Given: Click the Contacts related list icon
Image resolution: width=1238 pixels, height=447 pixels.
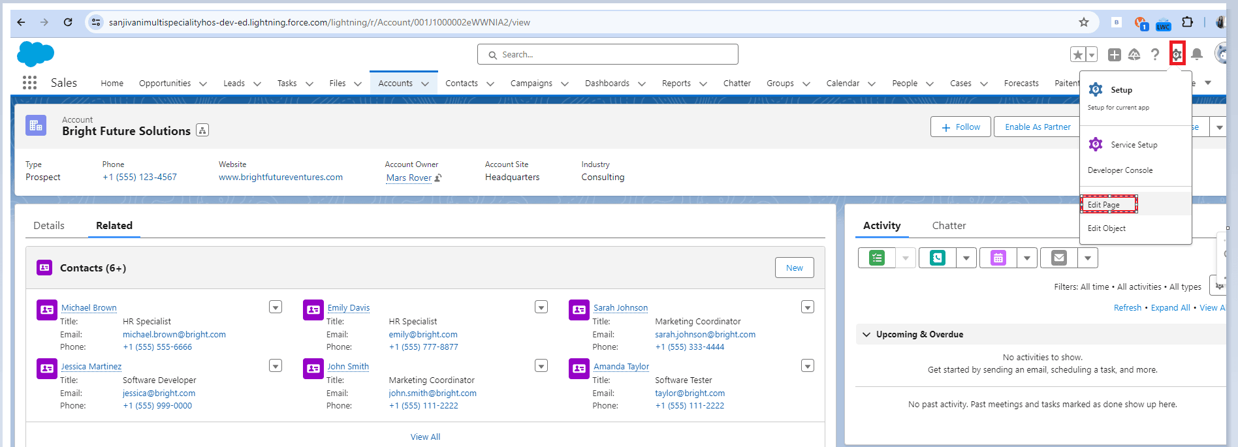Looking at the screenshot, I should point(44,268).
